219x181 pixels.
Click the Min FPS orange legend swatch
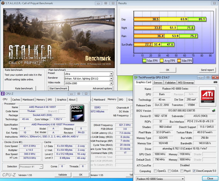[179, 61]
